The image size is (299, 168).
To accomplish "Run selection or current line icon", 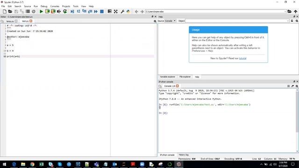I will [x=59, y=11].
